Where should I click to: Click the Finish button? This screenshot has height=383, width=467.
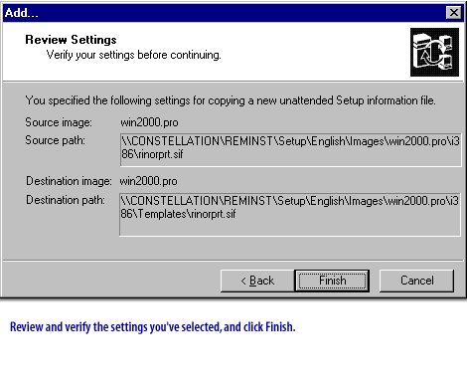[x=332, y=281]
